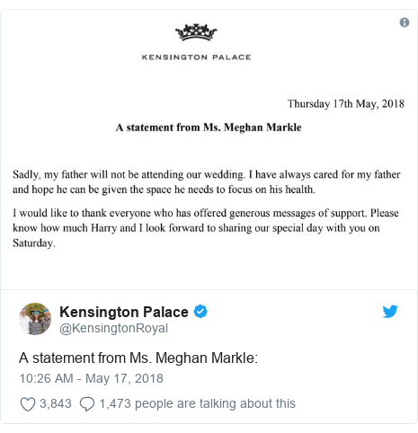Screen dimensions: 418x433
Task: Open the Kensington Palace account name
Action: coord(124,312)
